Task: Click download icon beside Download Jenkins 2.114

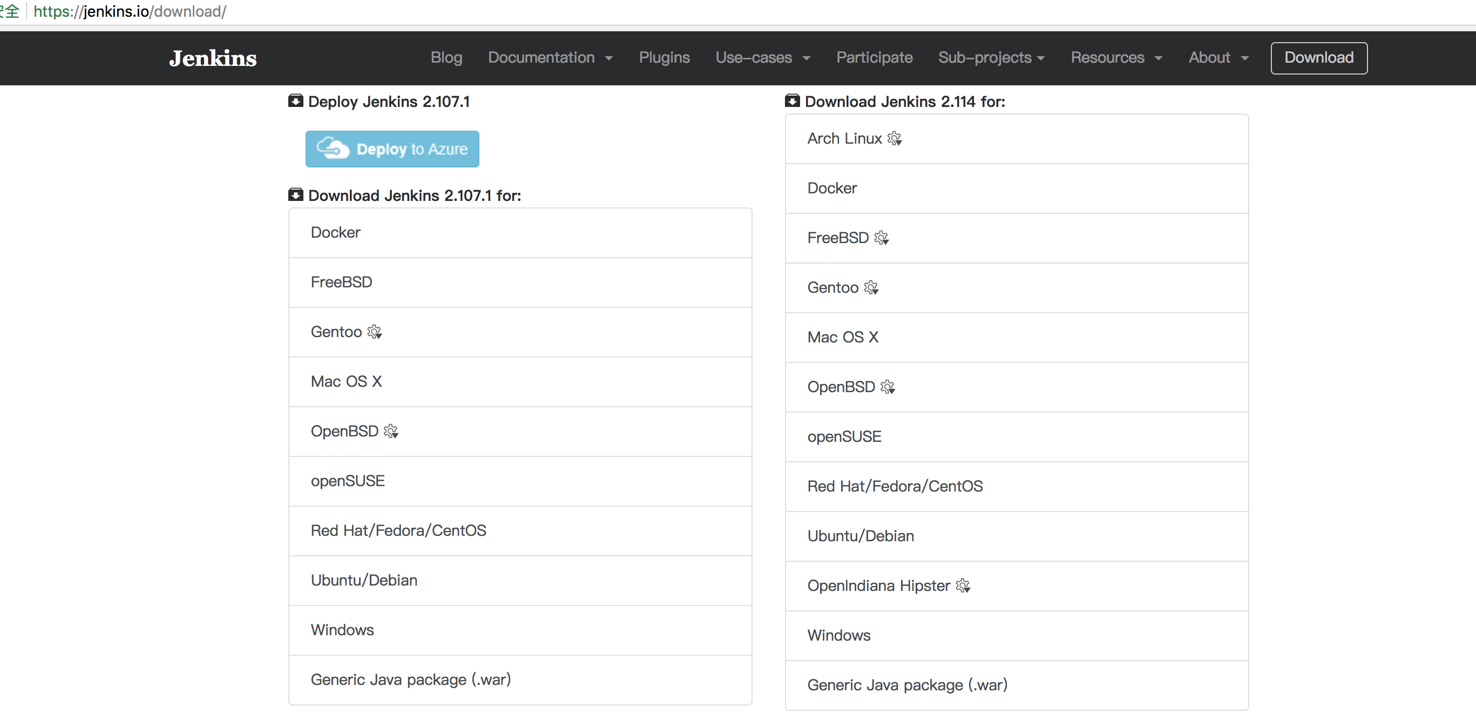Action: coord(792,102)
